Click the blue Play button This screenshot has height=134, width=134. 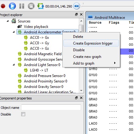[12, 6]
